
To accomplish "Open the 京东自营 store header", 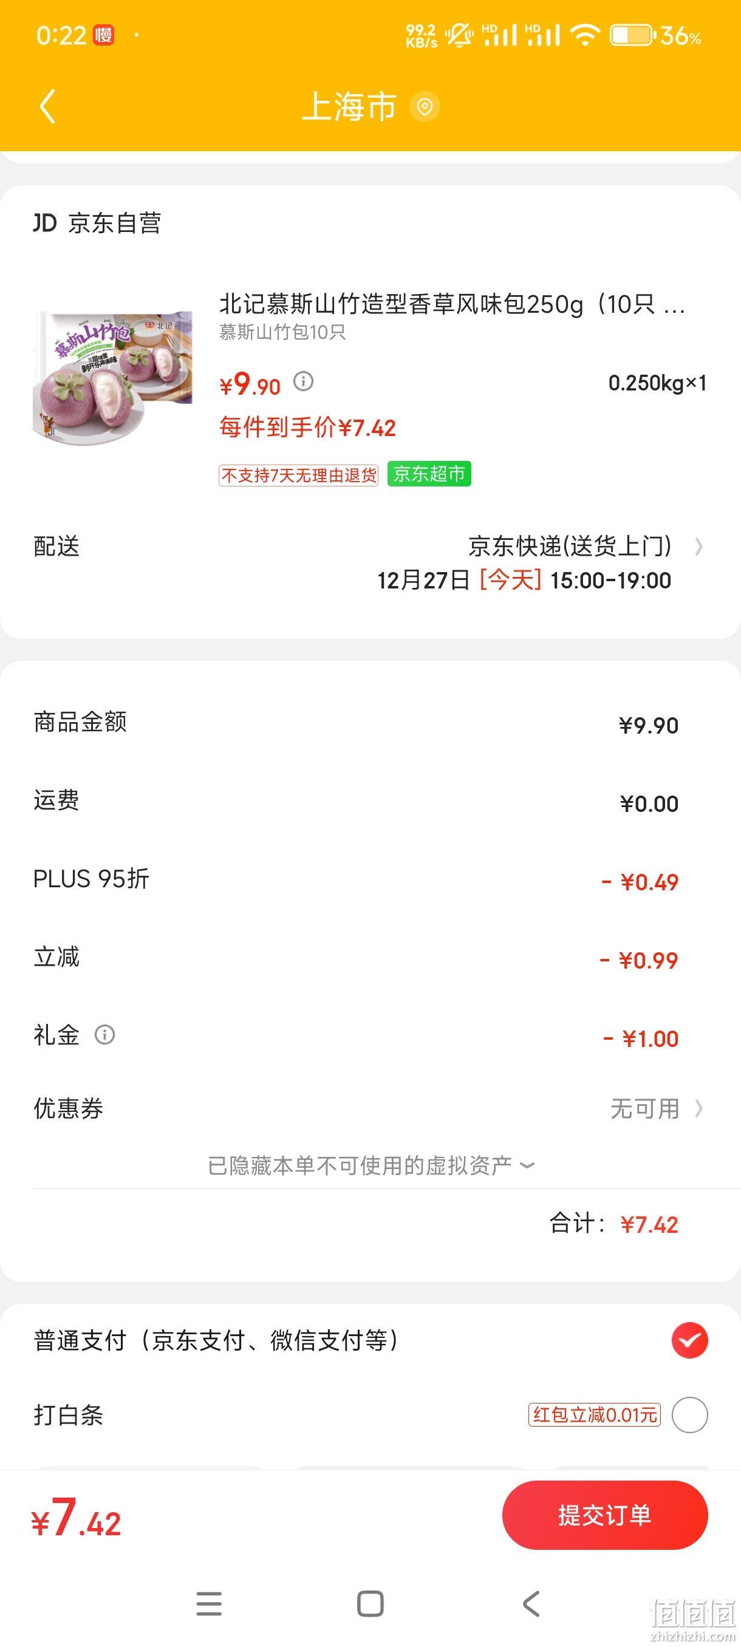I will 97,223.
